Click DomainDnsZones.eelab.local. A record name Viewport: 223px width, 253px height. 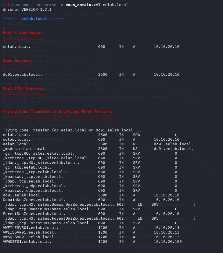point(34,200)
